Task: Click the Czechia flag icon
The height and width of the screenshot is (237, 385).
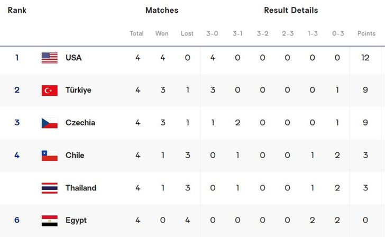Action: coord(50,123)
